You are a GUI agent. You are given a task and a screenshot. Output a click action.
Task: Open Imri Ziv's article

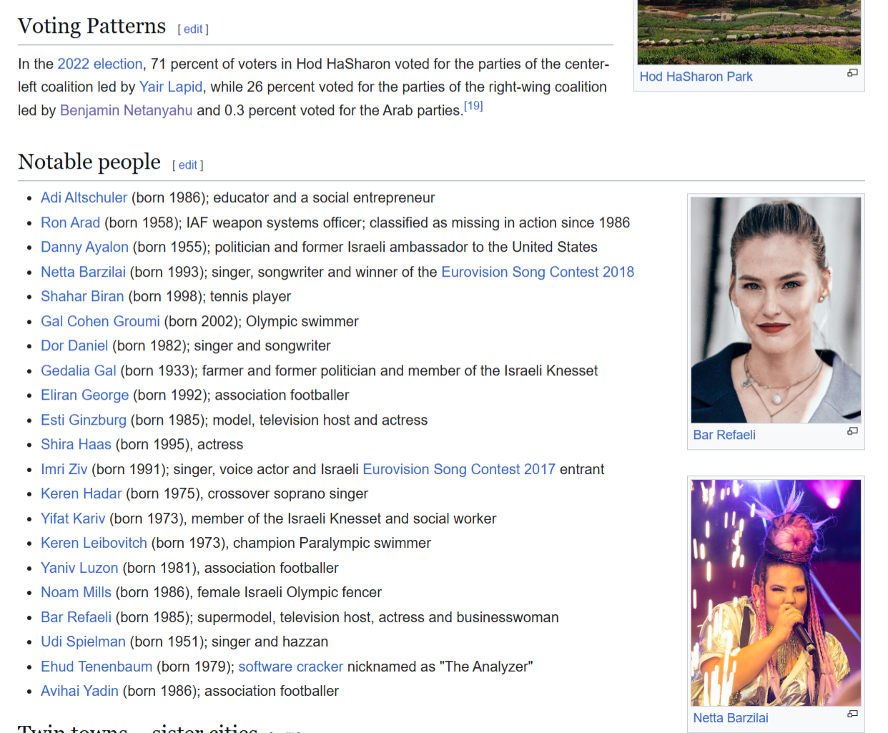click(x=64, y=469)
